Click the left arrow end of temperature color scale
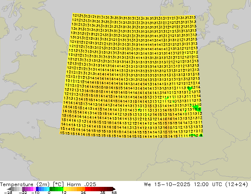Image resolution: width=251 pixels, height=194 pixels. click(9, 189)
